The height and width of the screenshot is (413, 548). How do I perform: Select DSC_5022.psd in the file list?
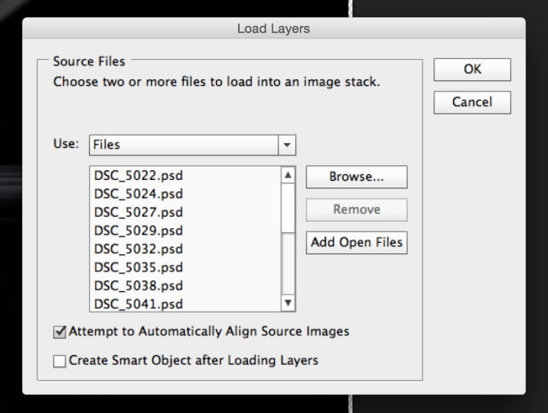pyautogui.click(x=138, y=175)
